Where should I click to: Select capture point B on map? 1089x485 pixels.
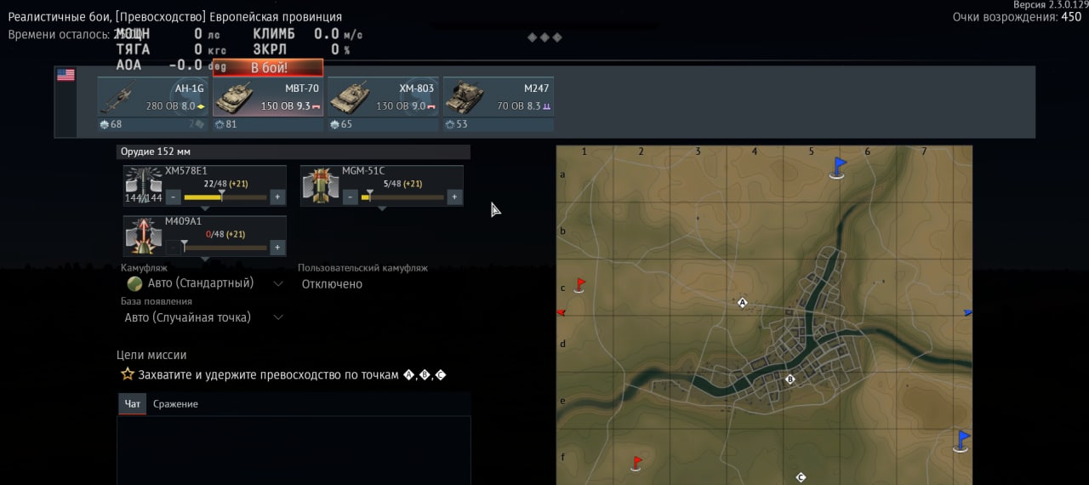point(790,379)
